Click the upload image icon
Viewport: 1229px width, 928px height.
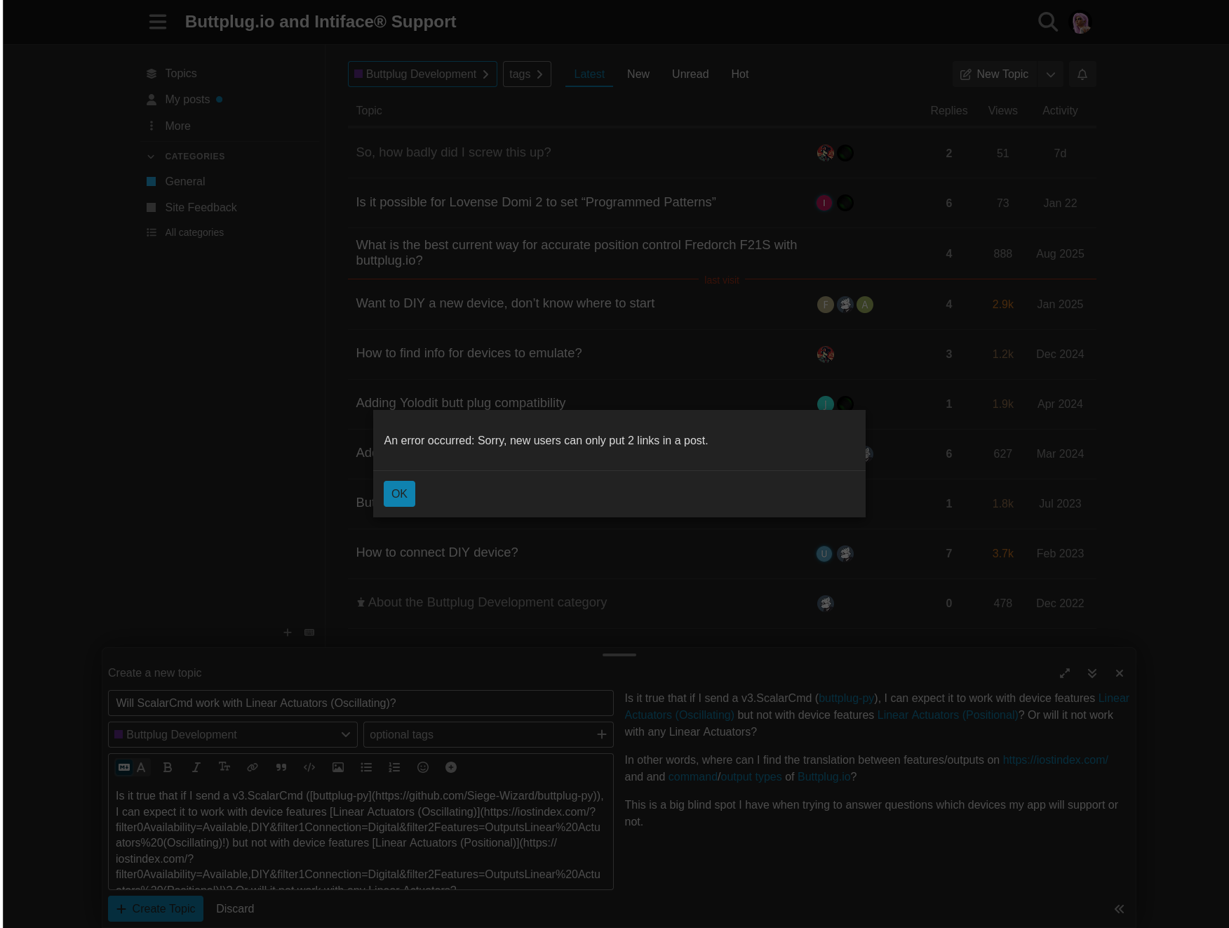pyautogui.click(x=338, y=767)
